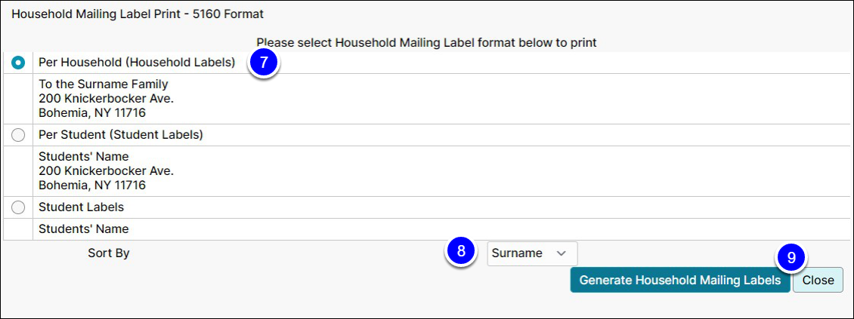
Task: Click the Per Student (Student Labels) text
Action: (x=121, y=135)
